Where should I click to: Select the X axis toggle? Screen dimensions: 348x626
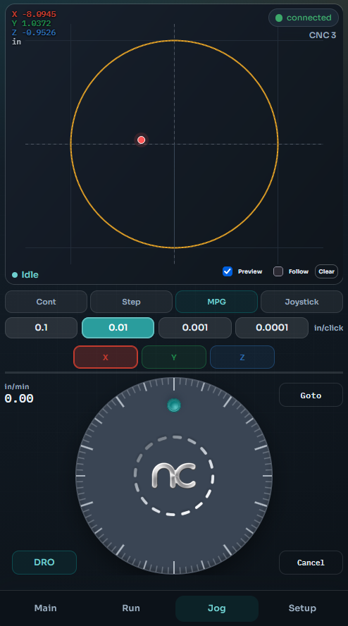click(x=106, y=357)
